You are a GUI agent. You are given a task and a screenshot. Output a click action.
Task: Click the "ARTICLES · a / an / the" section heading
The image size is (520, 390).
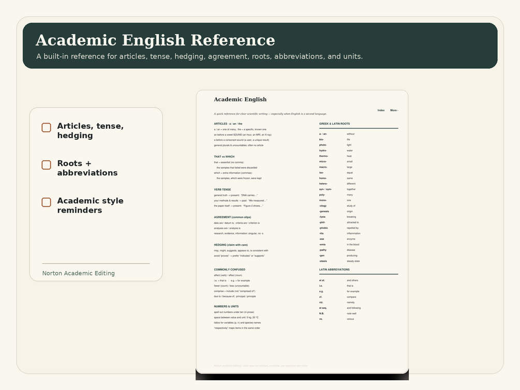pos(228,124)
